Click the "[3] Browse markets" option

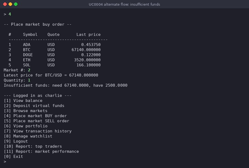[x=25, y=111]
